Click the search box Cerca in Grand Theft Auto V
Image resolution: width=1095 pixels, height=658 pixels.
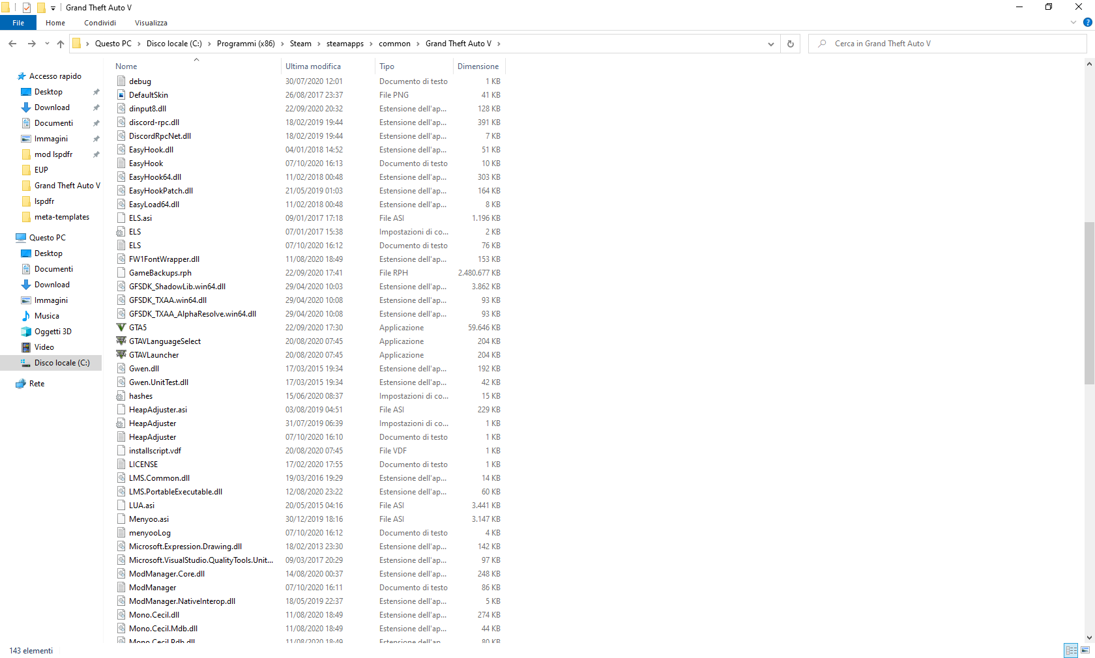coord(948,44)
